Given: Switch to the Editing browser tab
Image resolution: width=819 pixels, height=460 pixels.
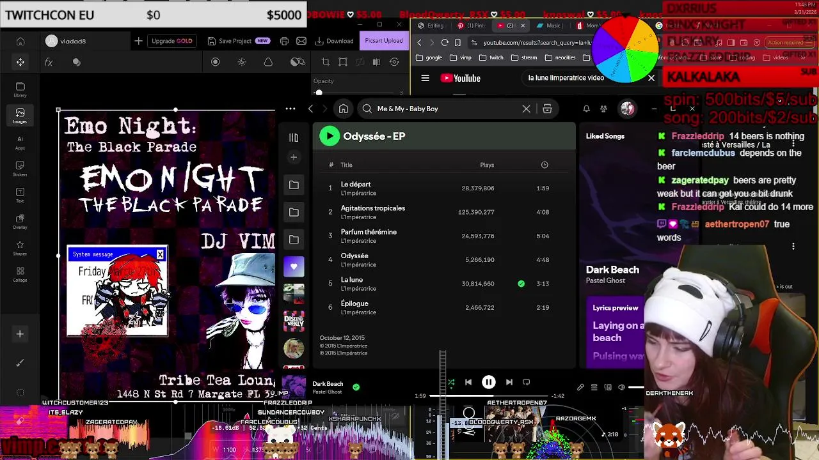Looking at the screenshot, I should pos(430,26).
